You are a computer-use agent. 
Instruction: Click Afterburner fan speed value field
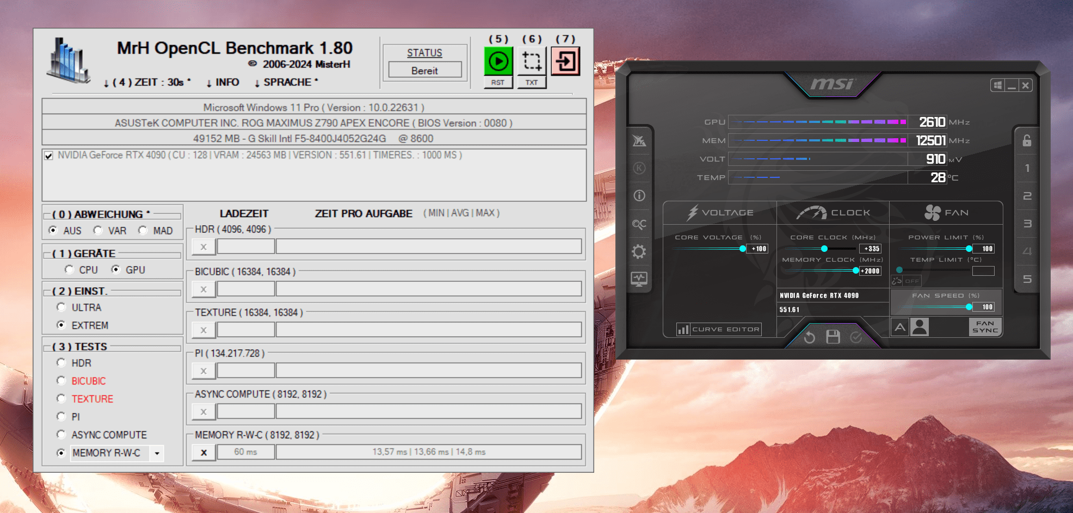984,307
